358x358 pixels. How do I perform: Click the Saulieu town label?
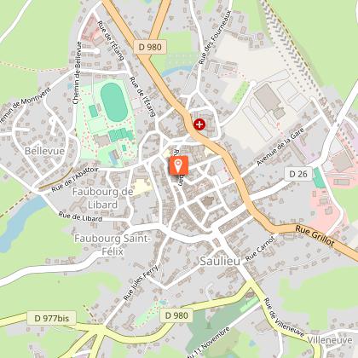[x=220, y=261]
